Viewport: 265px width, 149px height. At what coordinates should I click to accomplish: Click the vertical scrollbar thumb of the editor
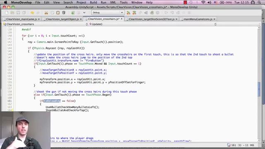(x=259, y=89)
